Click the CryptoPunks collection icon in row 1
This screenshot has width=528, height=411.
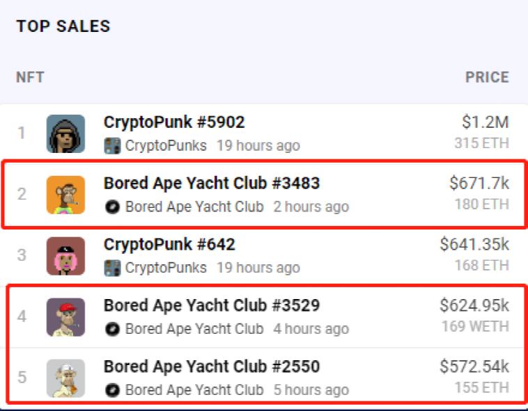112,146
